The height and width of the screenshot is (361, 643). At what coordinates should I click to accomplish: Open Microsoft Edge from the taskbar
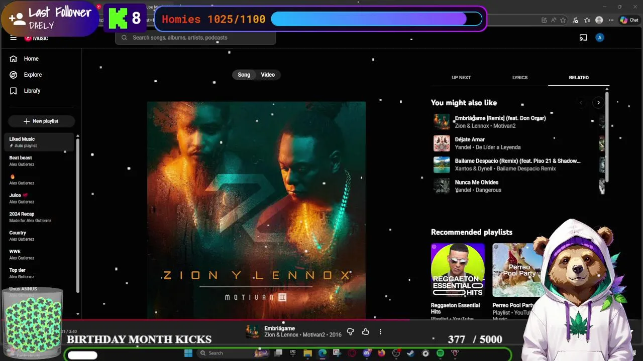[322, 353]
